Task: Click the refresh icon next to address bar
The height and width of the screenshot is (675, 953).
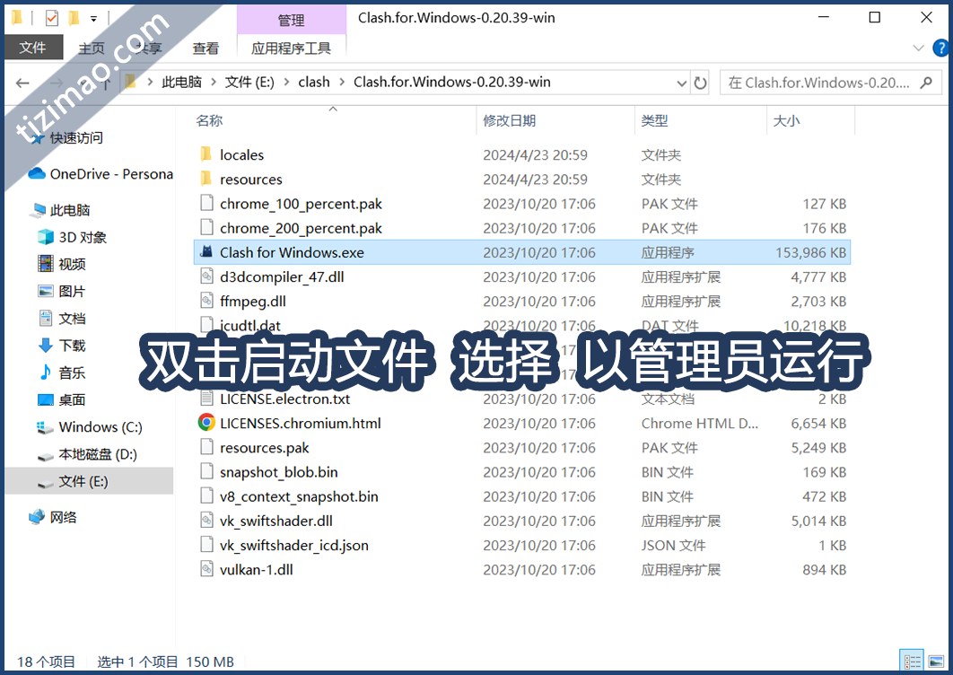Action: [x=701, y=82]
